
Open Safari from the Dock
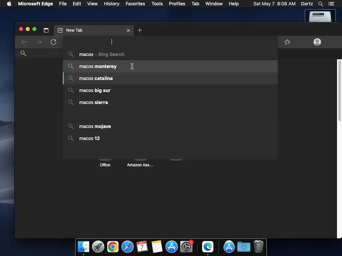(127, 247)
